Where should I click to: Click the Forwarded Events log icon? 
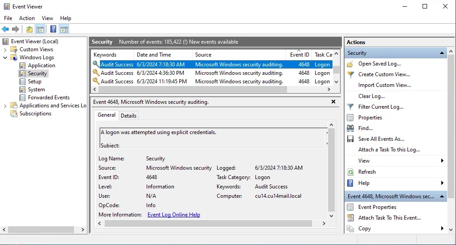[22, 98]
